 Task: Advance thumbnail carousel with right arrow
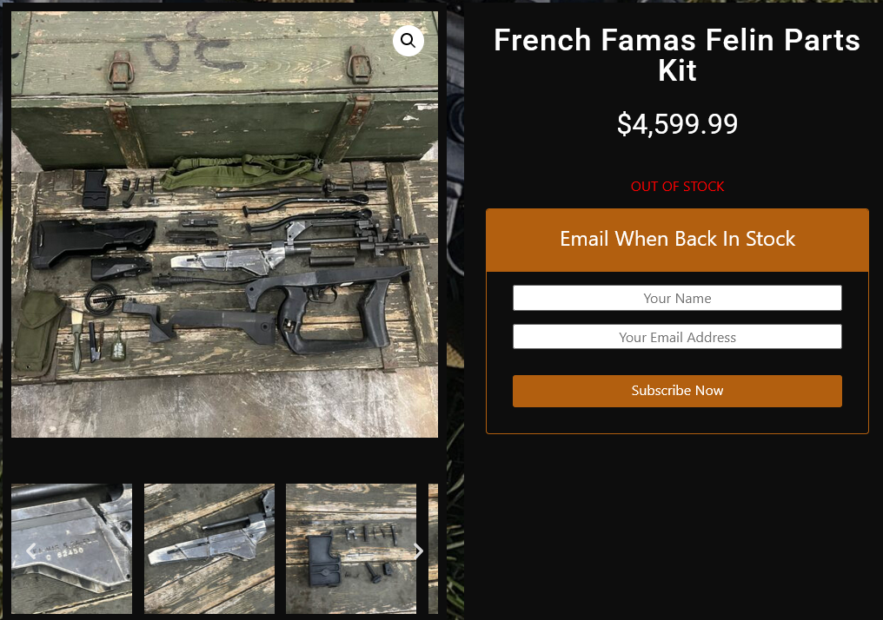(x=418, y=551)
